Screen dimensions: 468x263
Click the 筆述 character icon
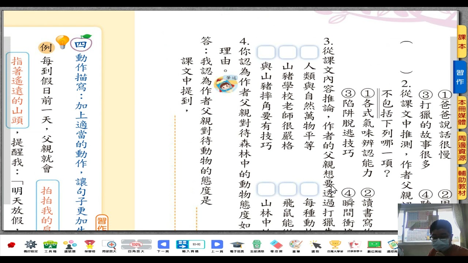pos(226,84)
